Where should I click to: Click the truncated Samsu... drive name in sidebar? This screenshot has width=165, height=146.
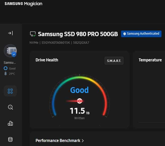(x=10, y=63)
